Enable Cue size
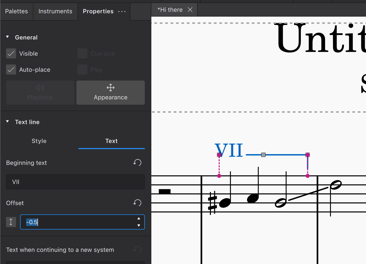Screen dimensions: 366x264 [x=82, y=53]
